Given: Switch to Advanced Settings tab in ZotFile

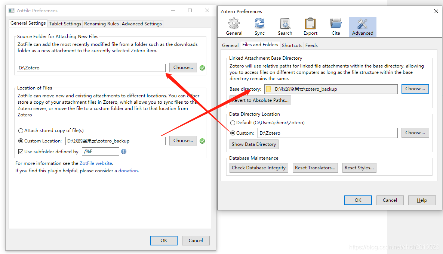Looking at the screenshot, I should (x=142, y=23).
